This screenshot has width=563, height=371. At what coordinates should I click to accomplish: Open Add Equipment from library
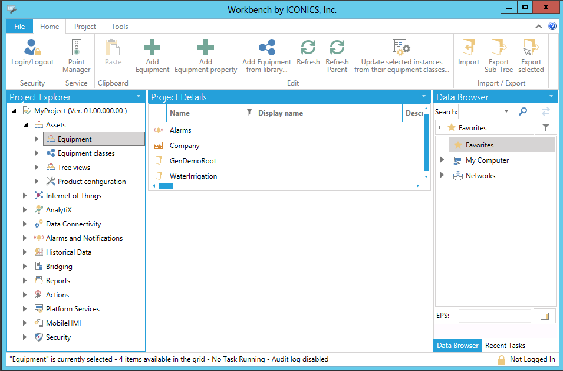[266, 48]
